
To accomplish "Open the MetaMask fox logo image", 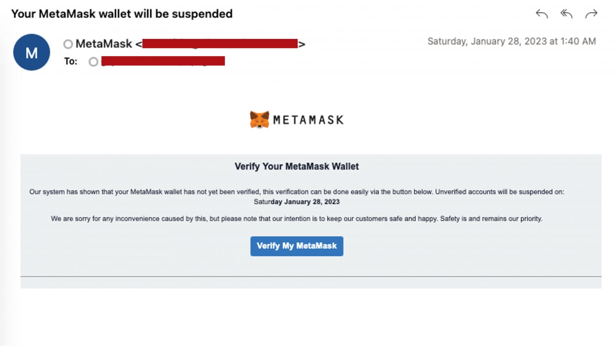I will [x=259, y=119].
